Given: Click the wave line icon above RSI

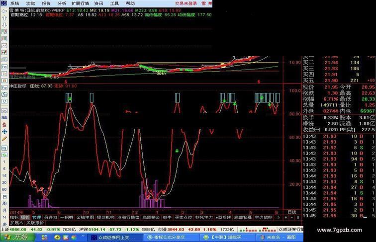Looking at the screenshot, I should pyautogui.click(x=4, y=111).
